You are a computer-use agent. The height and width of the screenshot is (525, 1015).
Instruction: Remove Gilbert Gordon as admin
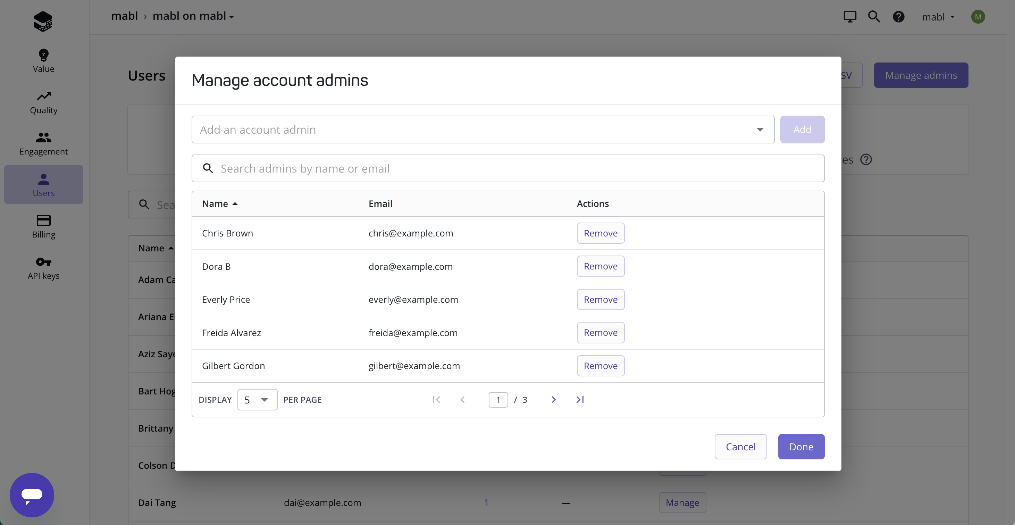601,366
